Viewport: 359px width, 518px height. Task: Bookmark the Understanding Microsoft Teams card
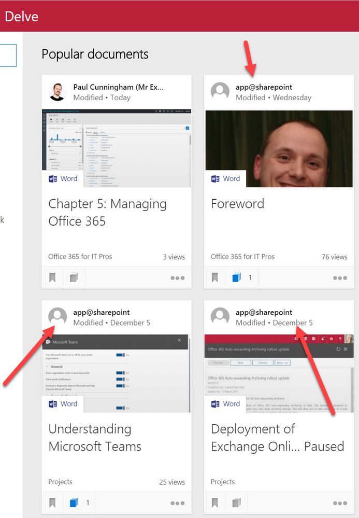52,503
